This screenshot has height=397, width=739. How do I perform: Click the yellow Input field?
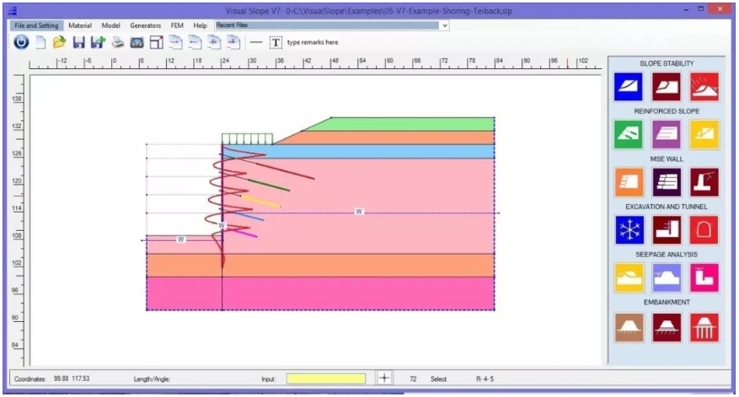325,379
